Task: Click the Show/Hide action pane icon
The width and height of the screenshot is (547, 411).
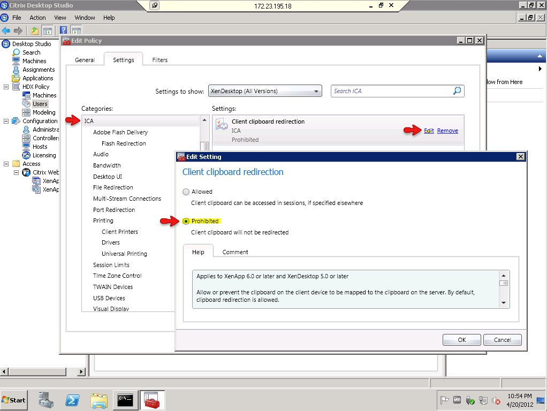Action: click(76, 31)
